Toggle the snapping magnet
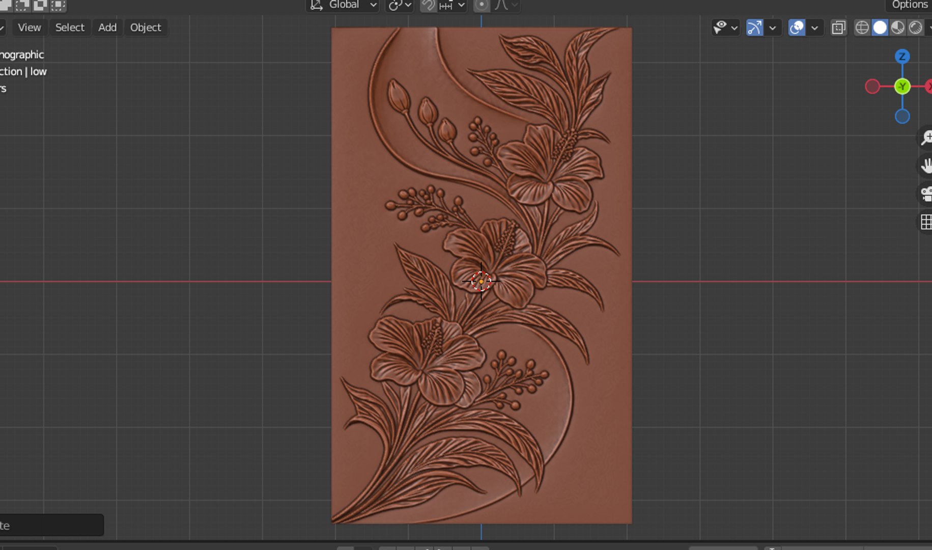This screenshot has height=550, width=932. pyautogui.click(x=428, y=5)
